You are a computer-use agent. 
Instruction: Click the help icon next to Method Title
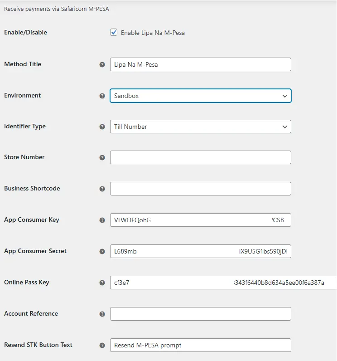102,65
